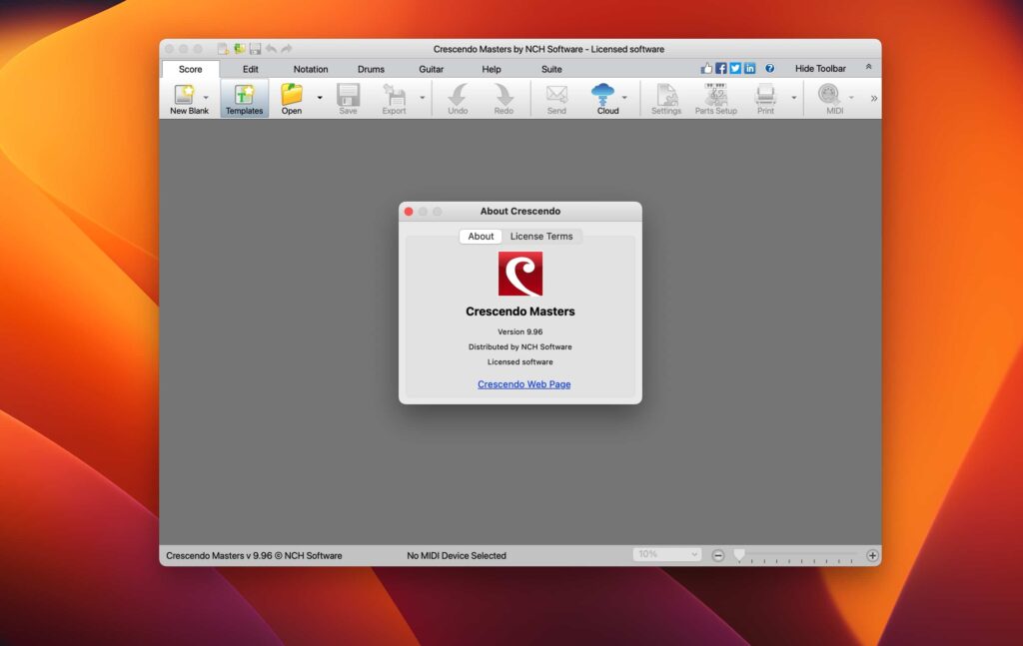Click the LinkedIn share icon
The height and width of the screenshot is (646, 1023).
749,69
